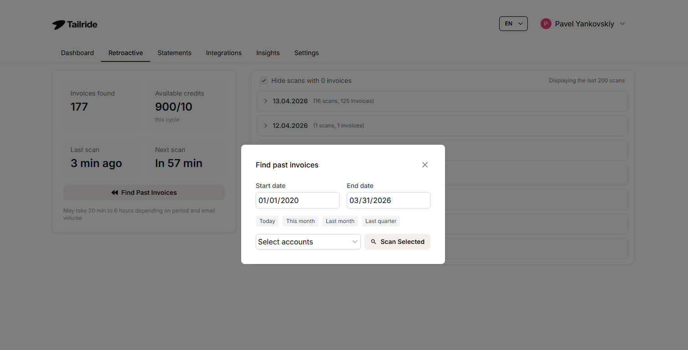The width and height of the screenshot is (688, 350).
Task: Click the rewind icon on Find Past Invoices
Action: point(115,193)
